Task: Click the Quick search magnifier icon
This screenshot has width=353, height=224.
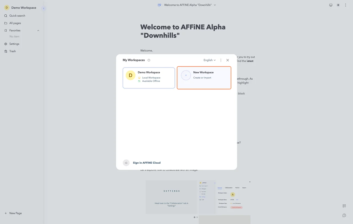Action: coord(6,16)
